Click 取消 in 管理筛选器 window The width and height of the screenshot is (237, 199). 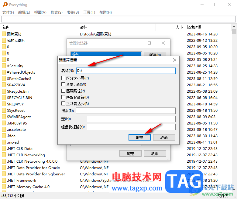coord(155,154)
